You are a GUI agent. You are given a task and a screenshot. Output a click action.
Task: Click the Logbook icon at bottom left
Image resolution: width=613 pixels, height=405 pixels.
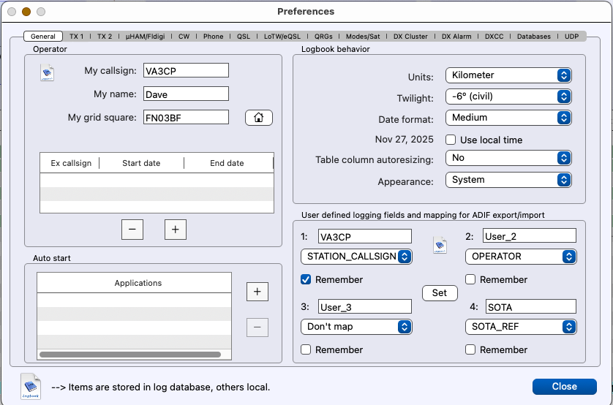point(31,386)
